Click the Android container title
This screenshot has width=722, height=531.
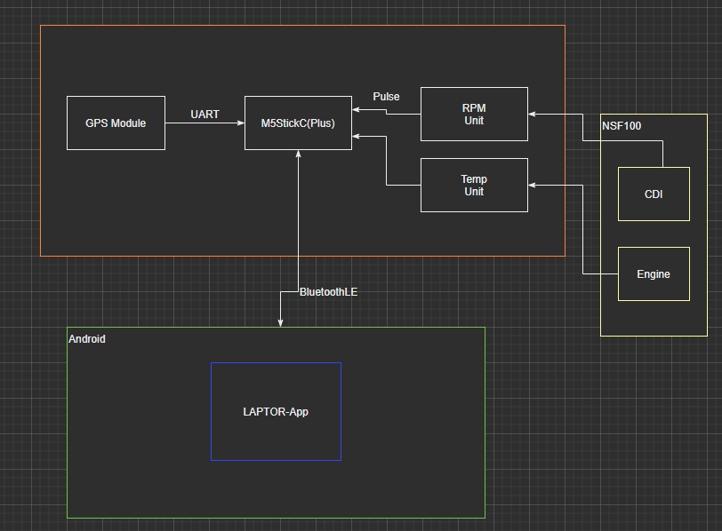coord(87,339)
